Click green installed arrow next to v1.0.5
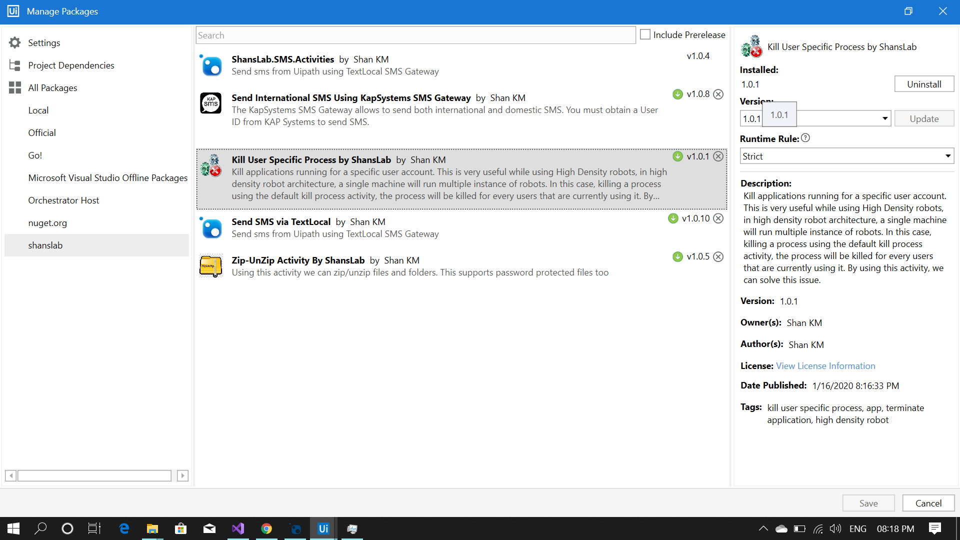This screenshot has width=960, height=540. (x=677, y=257)
